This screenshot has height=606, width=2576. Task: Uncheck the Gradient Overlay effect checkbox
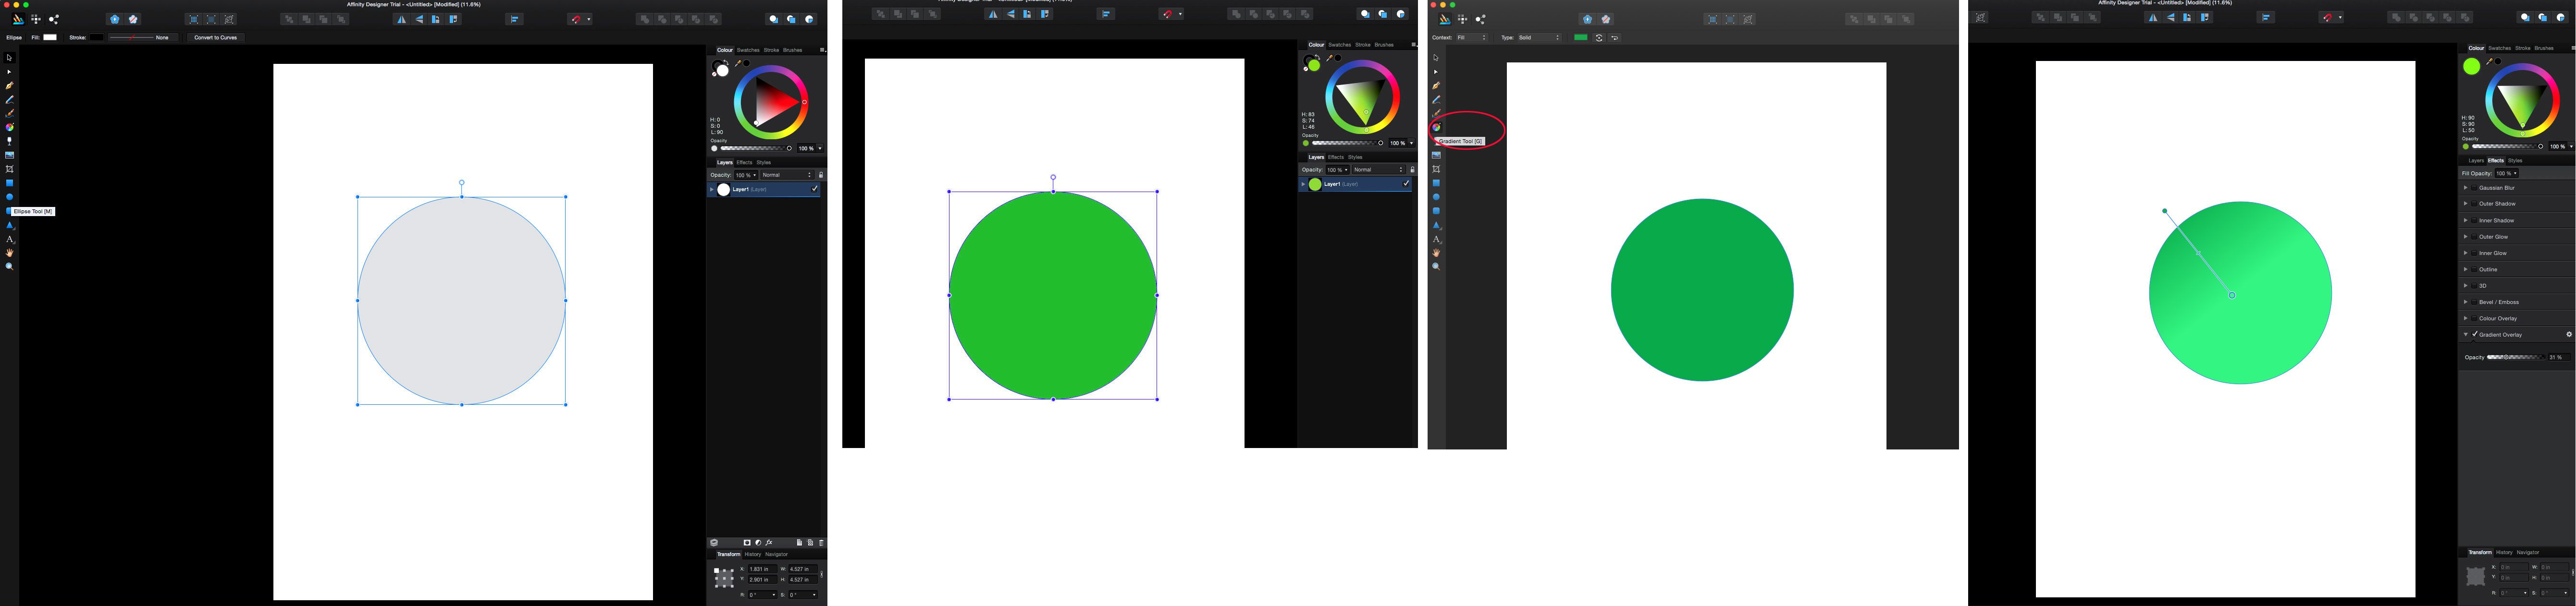point(2474,334)
